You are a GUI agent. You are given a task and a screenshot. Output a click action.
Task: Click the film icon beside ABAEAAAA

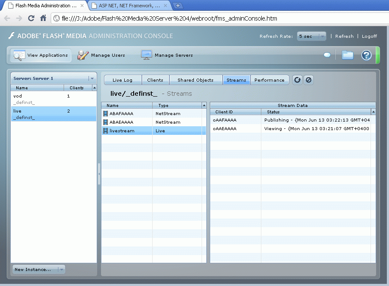coord(105,122)
